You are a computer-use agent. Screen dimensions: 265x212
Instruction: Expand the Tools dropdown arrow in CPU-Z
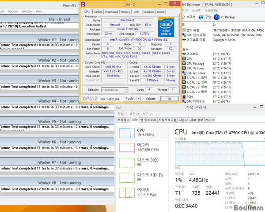click(x=139, y=98)
